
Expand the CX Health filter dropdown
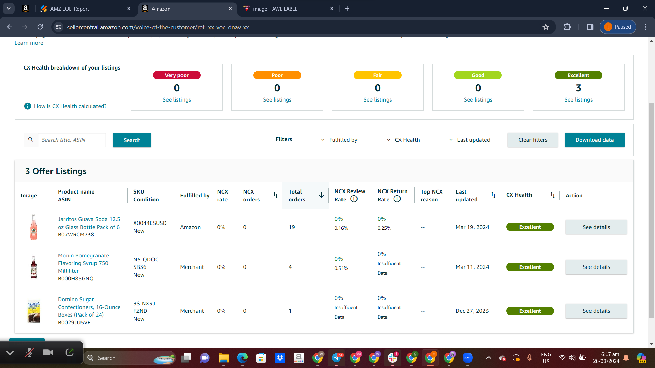tap(403, 140)
